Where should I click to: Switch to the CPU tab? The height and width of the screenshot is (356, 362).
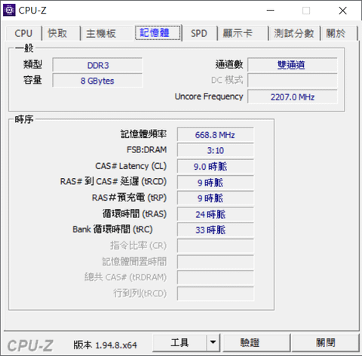tap(23, 33)
